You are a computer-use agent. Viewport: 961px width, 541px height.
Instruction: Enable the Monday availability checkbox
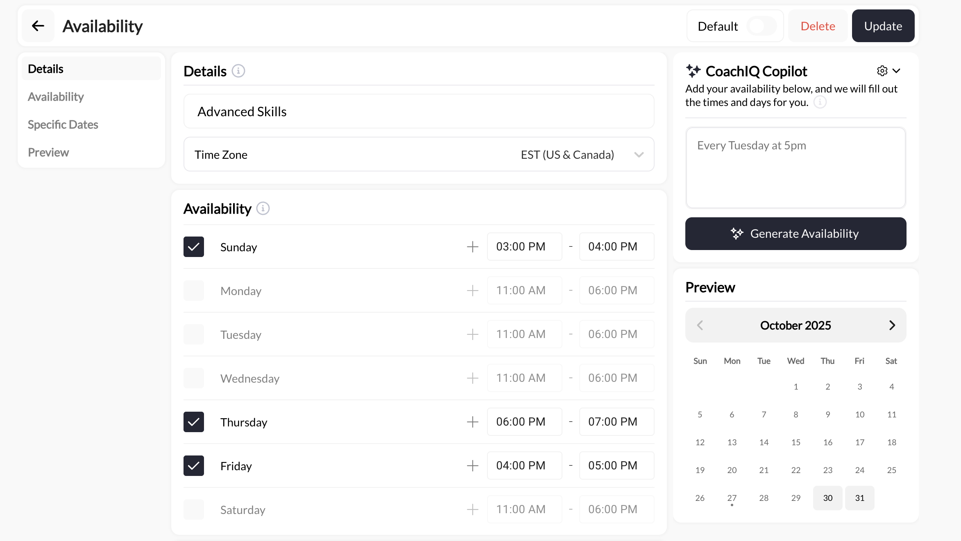click(193, 290)
